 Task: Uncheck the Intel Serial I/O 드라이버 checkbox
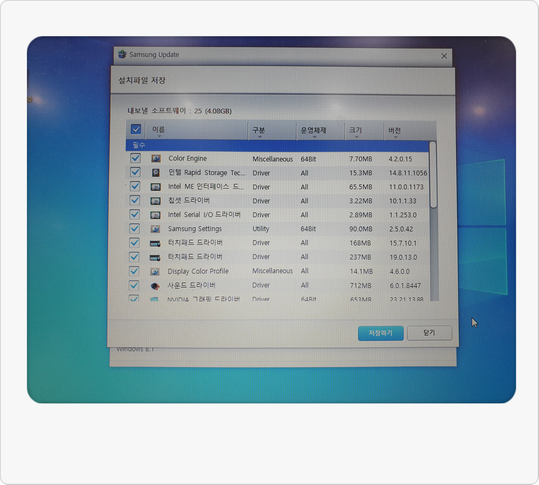coord(135,214)
